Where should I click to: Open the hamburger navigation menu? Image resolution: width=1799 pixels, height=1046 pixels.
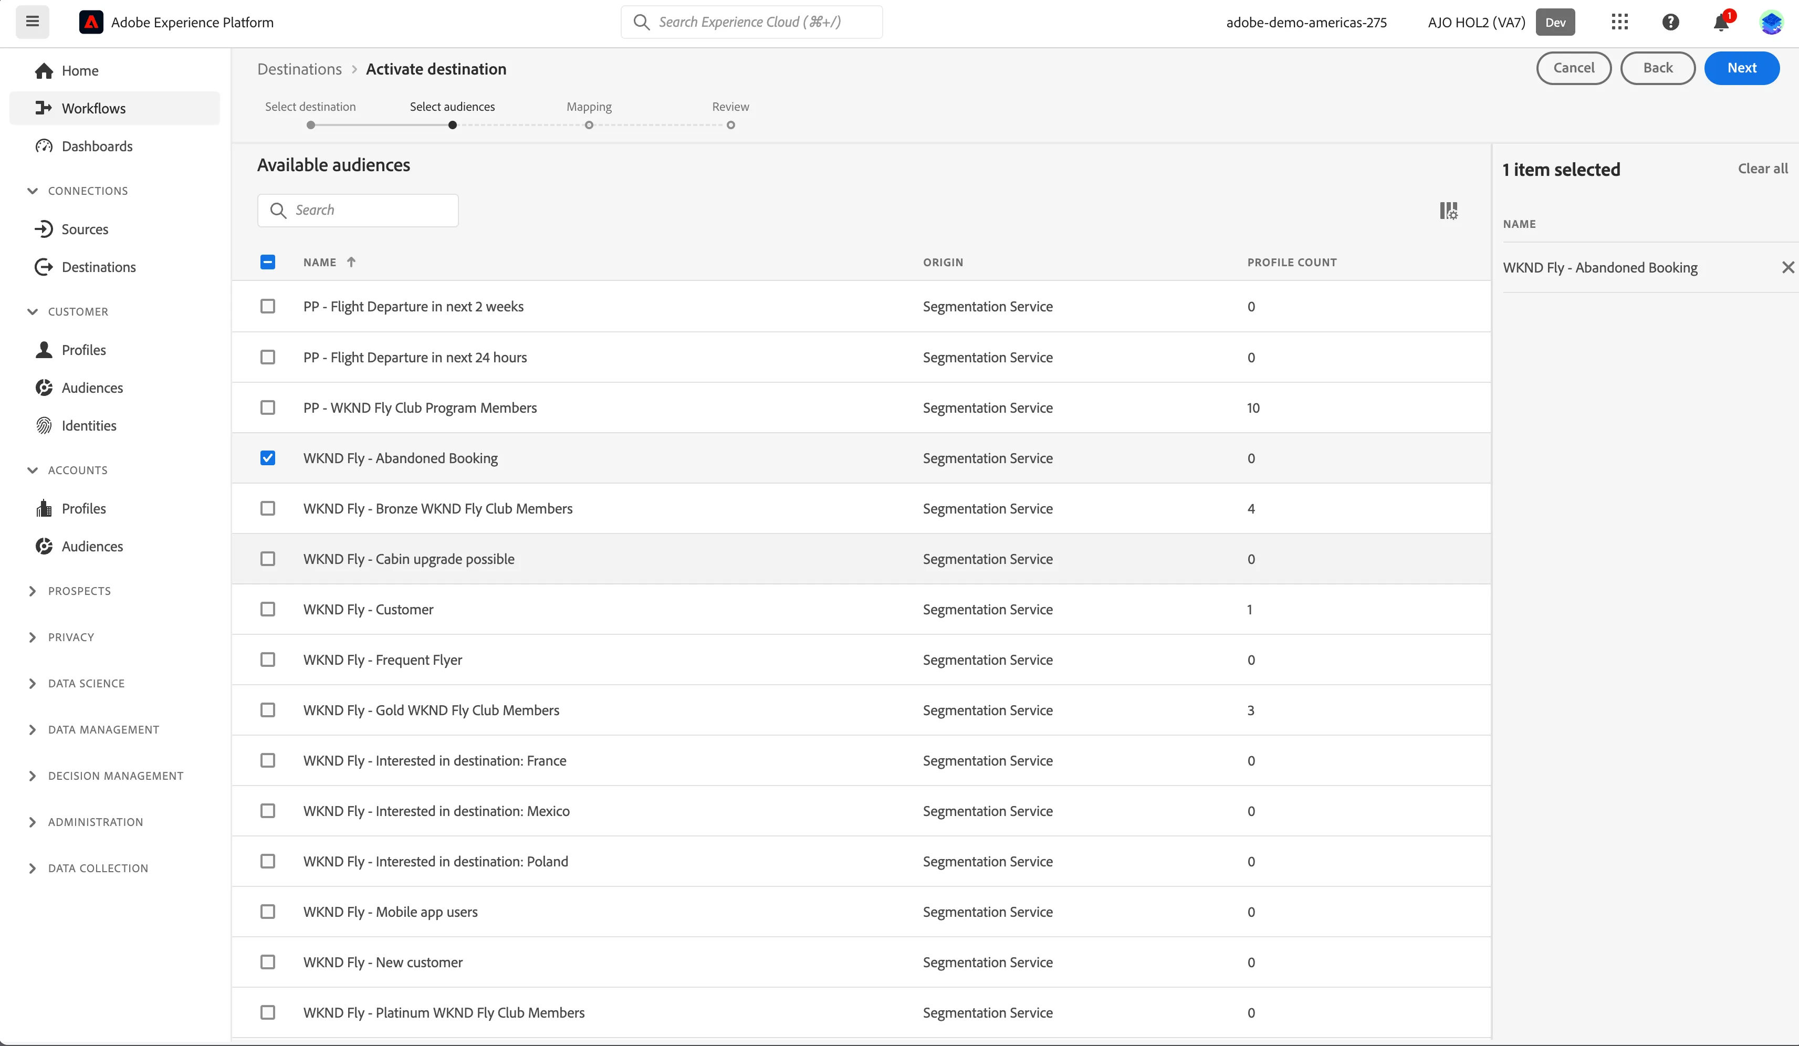pos(32,22)
